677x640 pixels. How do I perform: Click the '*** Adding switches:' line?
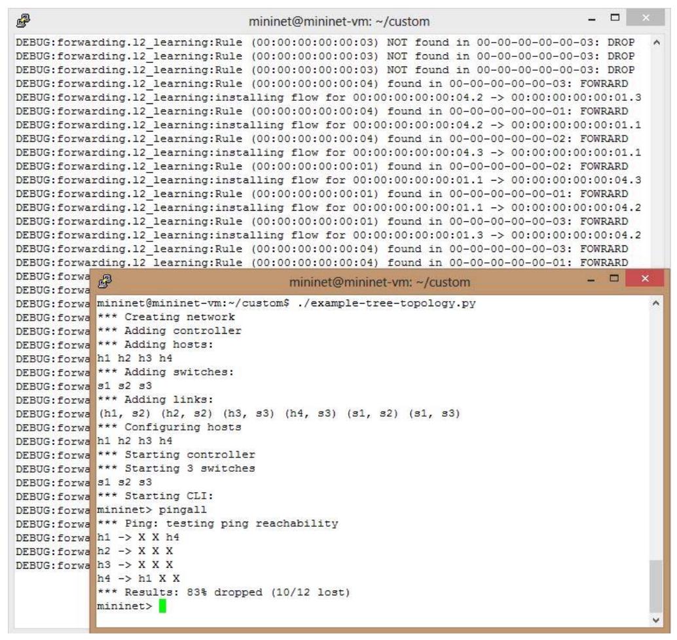pos(166,372)
